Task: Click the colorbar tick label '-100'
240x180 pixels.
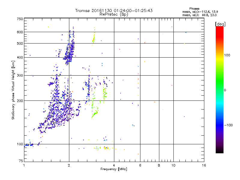Action: [x=228, y=125]
